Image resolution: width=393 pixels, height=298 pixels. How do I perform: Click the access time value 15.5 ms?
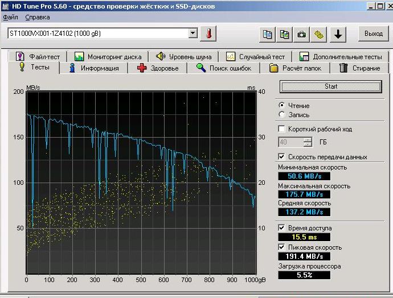[304, 237]
